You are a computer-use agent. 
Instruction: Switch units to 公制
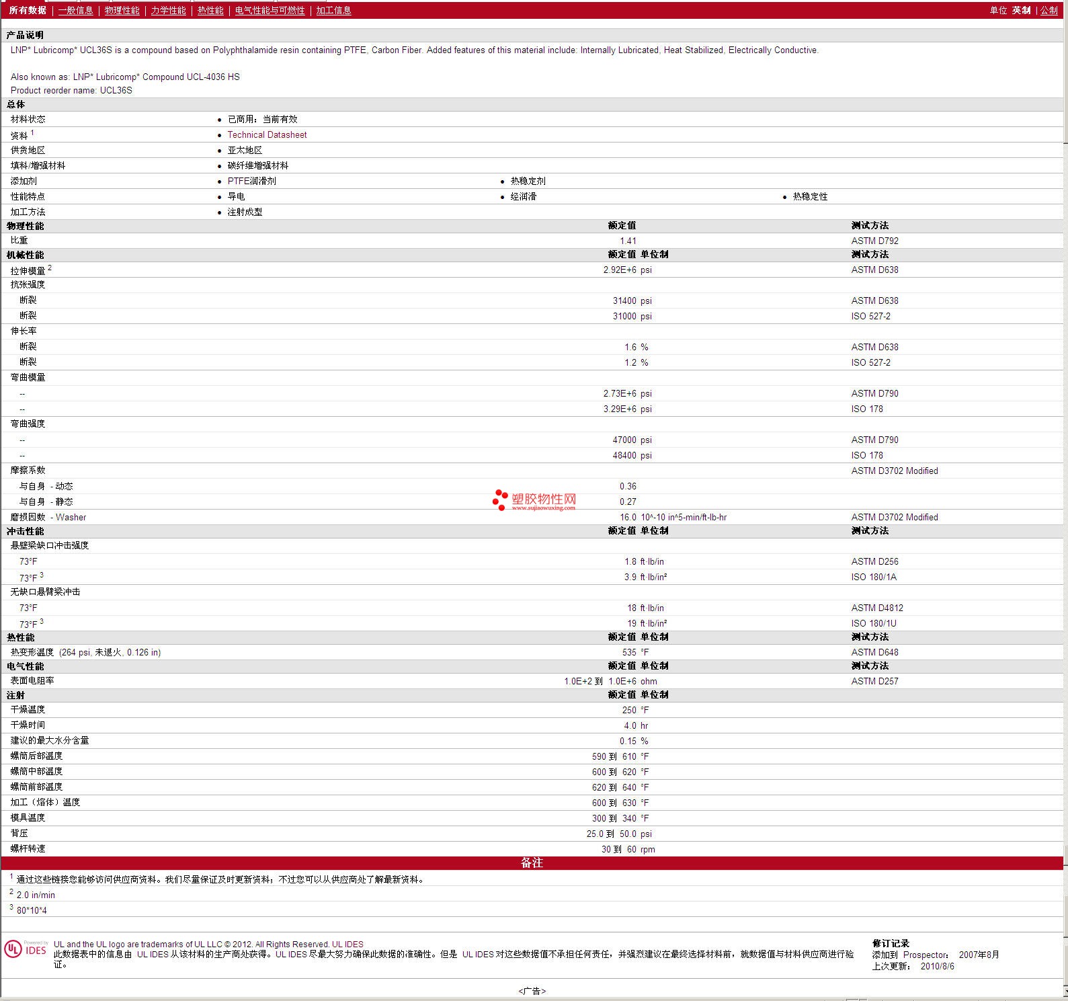(1049, 10)
